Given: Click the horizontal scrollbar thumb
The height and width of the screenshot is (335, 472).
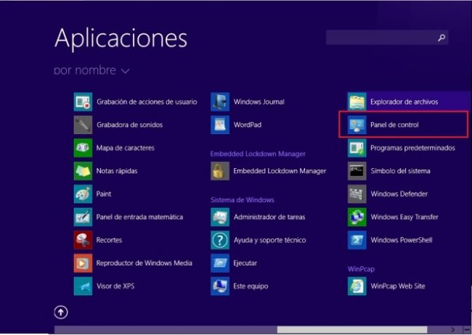Looking at the screenshot, I should (352, 330).
